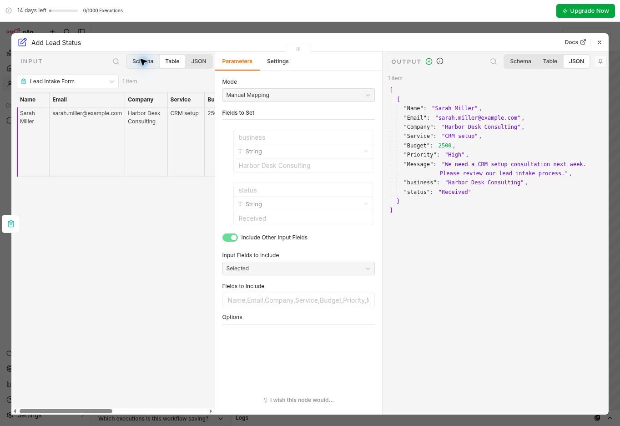620x426 pixels.
Task: Click the lightbulb icon for node feedback
Action: click(x=266, y=400)
